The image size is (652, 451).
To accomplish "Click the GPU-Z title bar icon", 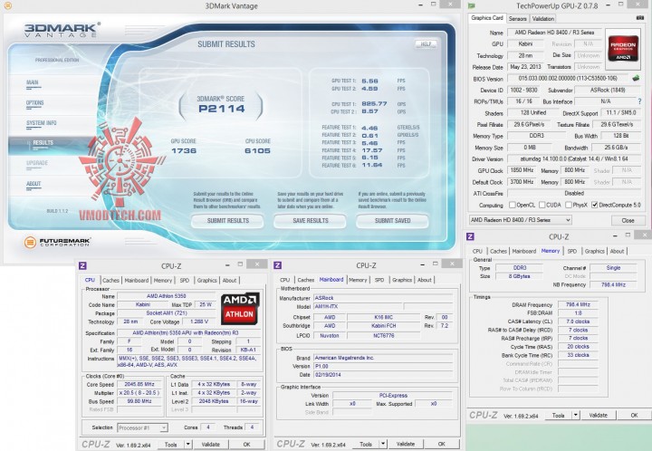I will pyautogui.click(x=472, y=5).
